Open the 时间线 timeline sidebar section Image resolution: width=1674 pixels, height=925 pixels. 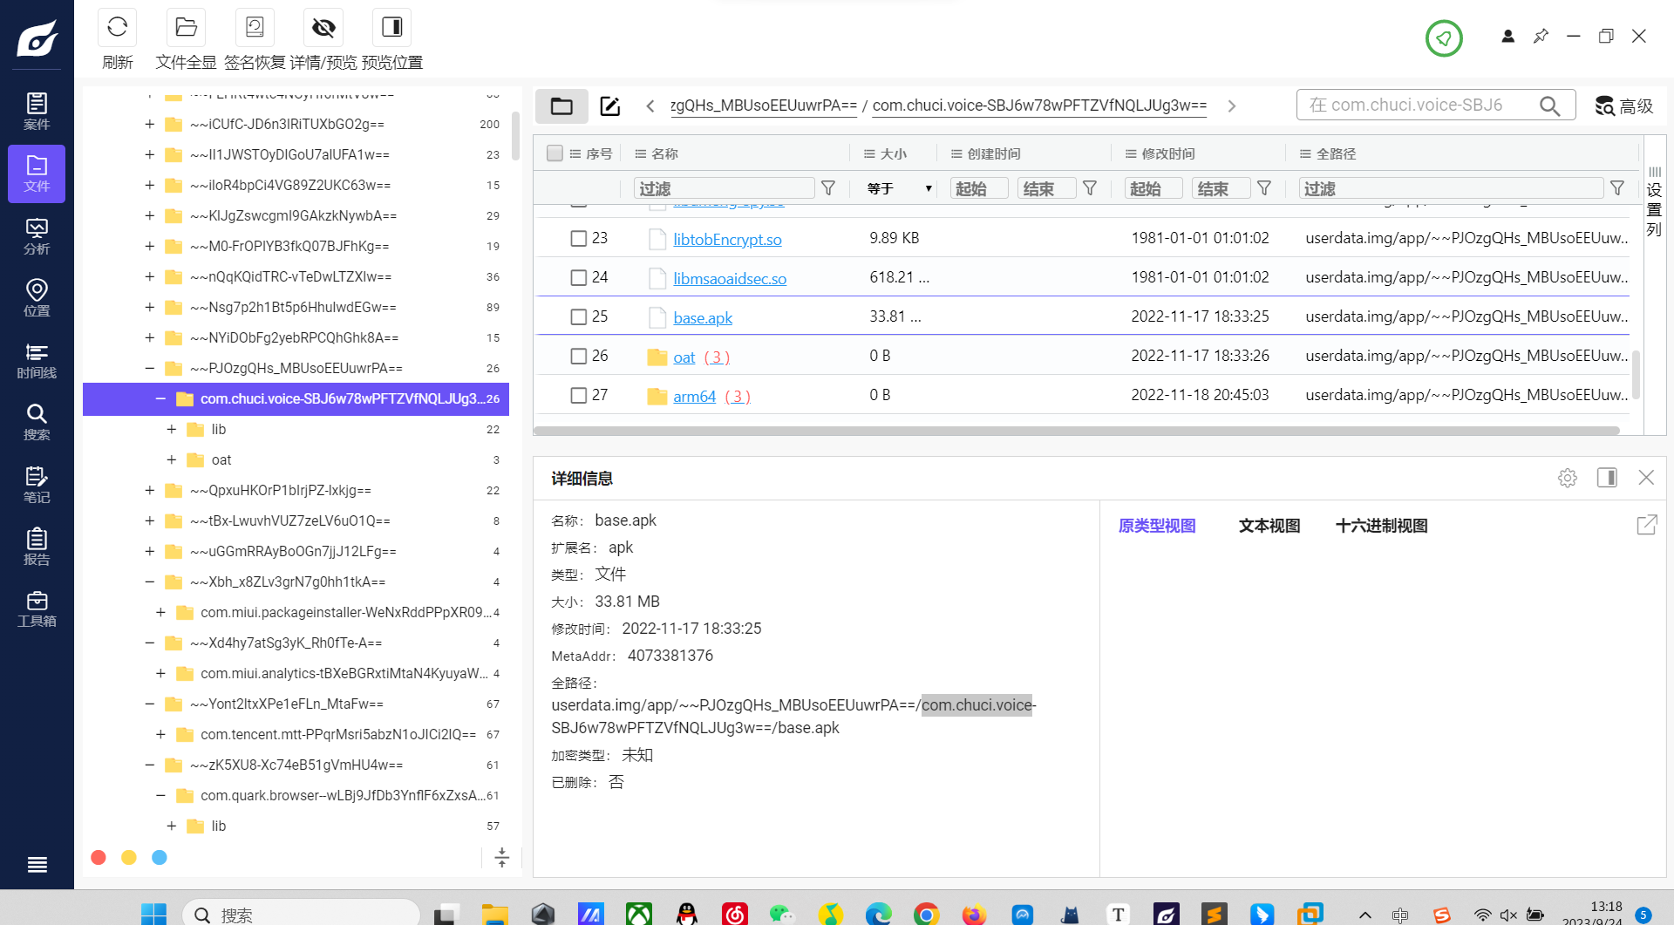point(37,361)
